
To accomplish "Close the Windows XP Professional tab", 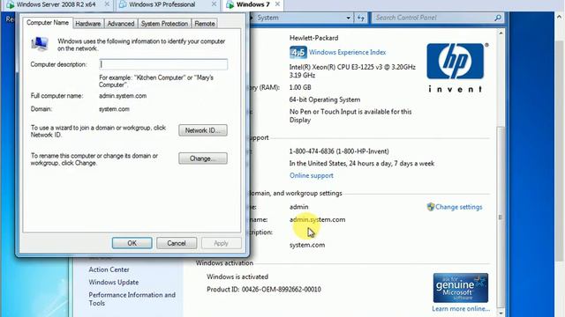I will (214, 4).
